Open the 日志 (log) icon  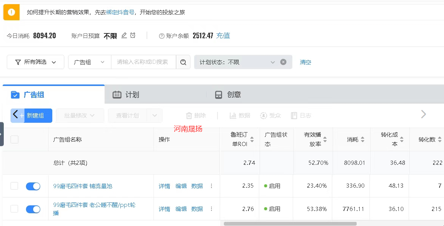click(294, 115)
